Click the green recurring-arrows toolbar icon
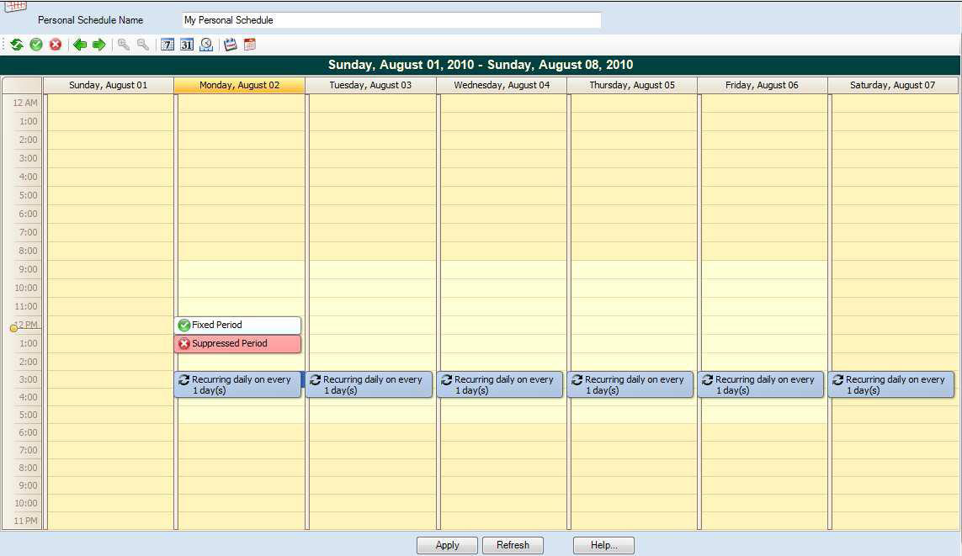 point(17,45)
